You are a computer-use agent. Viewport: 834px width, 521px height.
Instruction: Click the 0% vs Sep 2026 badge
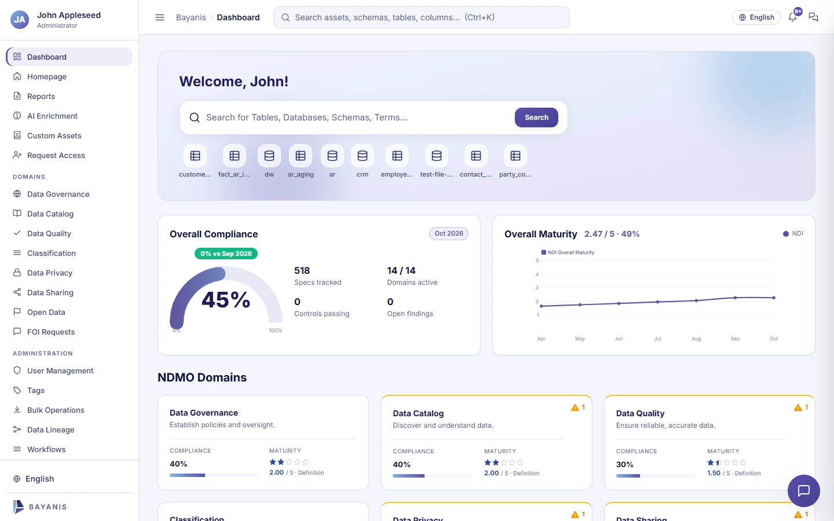point(226,254)
